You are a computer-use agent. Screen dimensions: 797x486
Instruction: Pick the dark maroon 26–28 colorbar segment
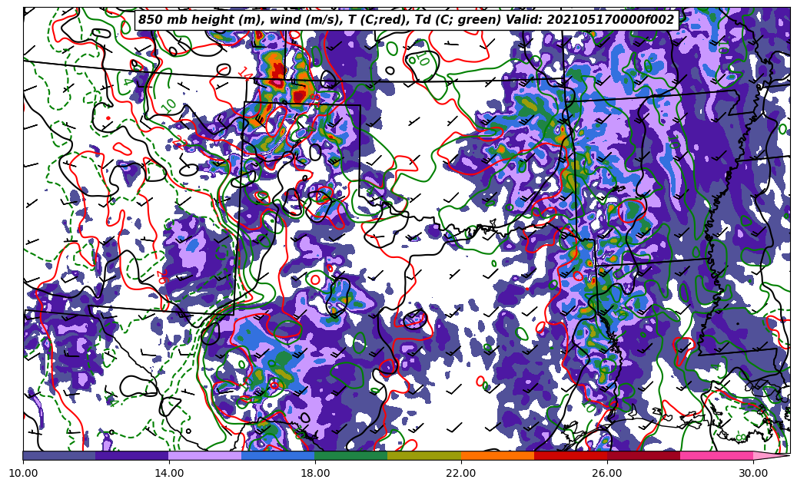(x=643, y=455)
